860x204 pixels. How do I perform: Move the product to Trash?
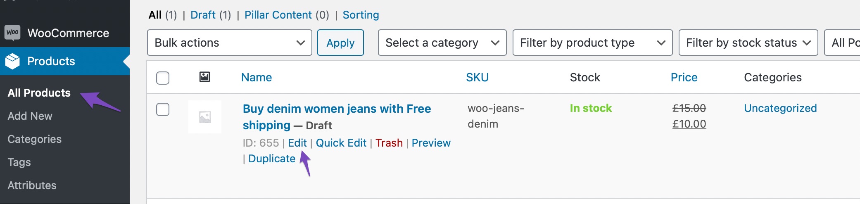(389, 143)
